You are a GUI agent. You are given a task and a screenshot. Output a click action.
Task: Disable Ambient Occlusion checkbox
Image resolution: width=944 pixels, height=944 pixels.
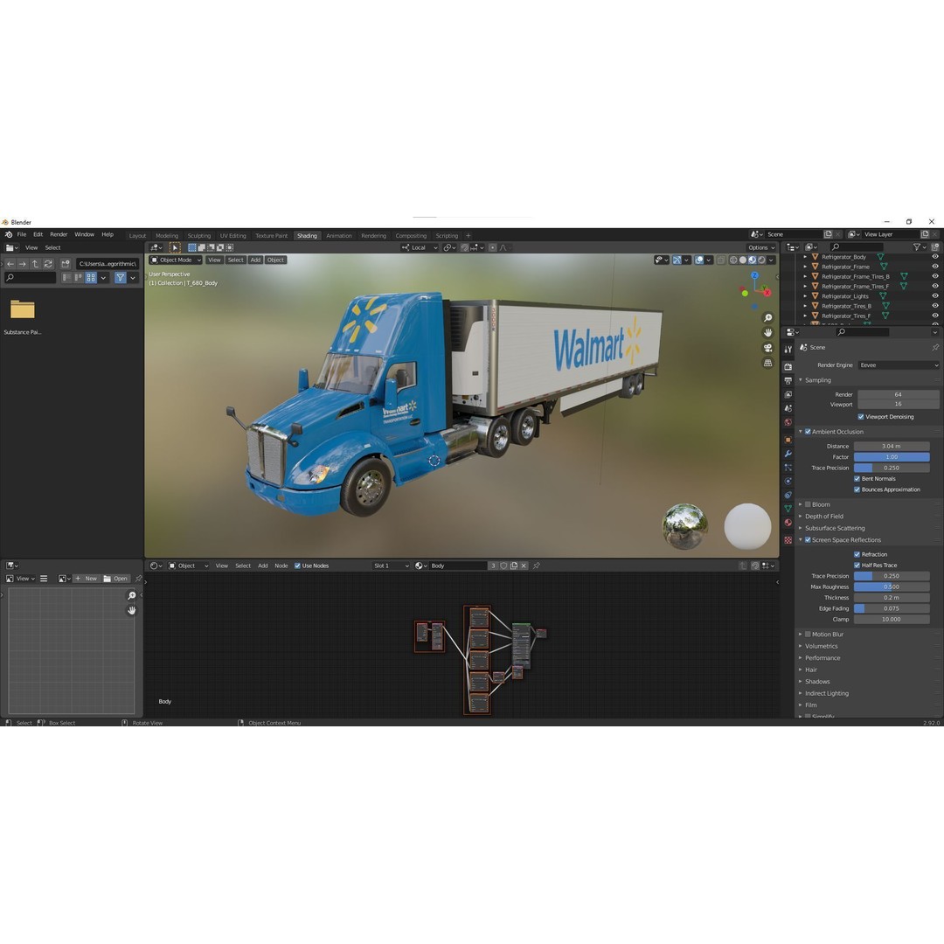point(808,432)
